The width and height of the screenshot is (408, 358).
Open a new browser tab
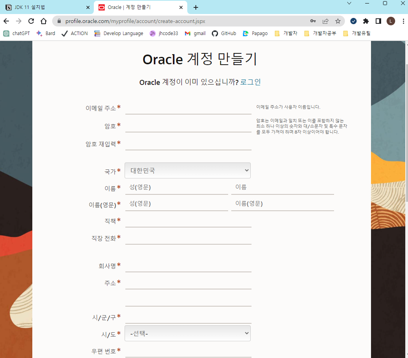[x=196, y=7]
